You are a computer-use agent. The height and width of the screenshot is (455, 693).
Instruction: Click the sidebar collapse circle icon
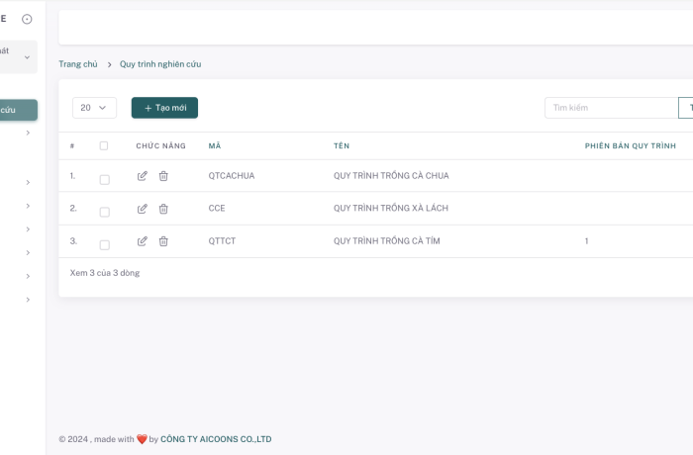point(27,19)
